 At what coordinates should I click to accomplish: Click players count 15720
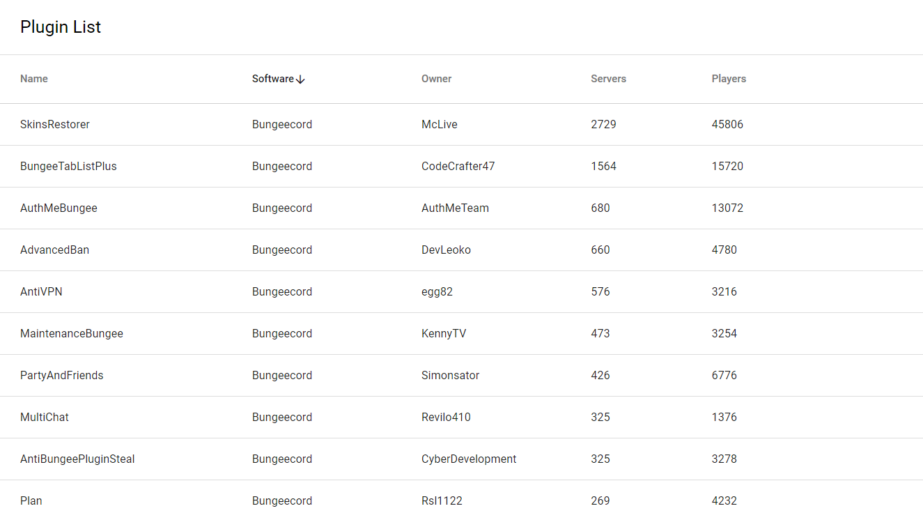tap(727, 167)
